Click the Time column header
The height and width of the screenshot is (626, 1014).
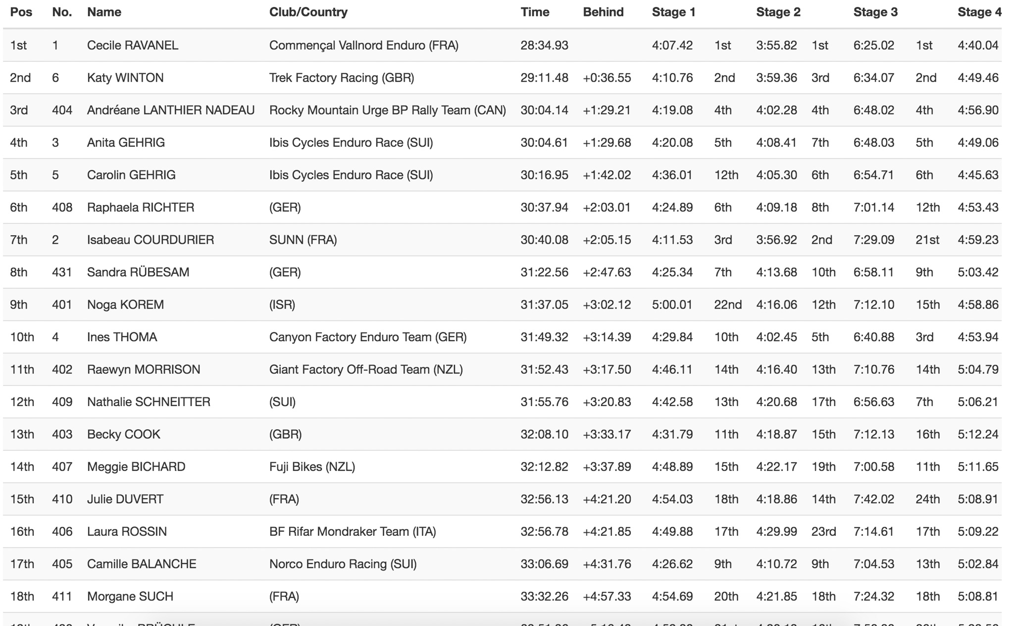click(x=535, y=12)
